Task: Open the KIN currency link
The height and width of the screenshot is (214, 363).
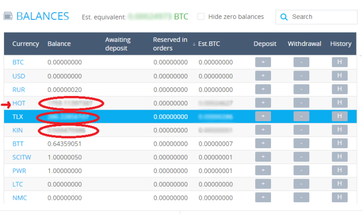Action: point(17,130)
